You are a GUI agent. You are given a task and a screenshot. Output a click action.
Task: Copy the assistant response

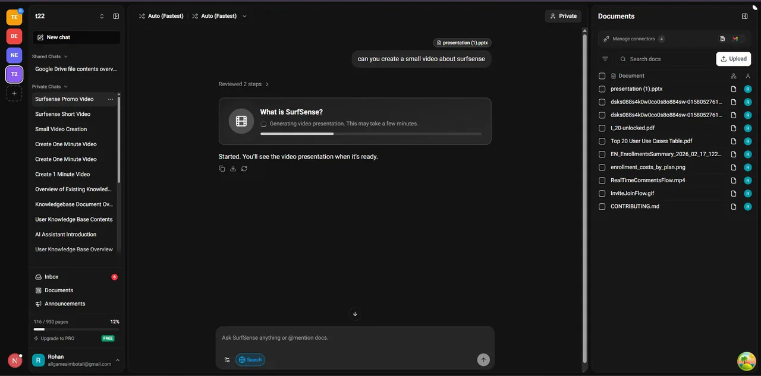[x=222, y=169]
